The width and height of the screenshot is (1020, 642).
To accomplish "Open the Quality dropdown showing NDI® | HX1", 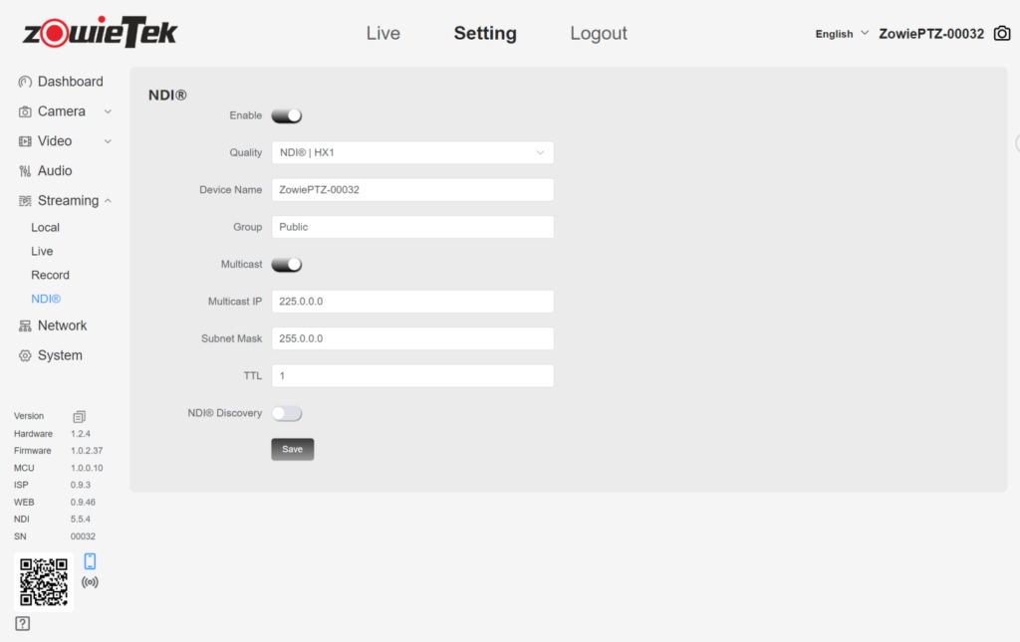I will pos(412,153).
